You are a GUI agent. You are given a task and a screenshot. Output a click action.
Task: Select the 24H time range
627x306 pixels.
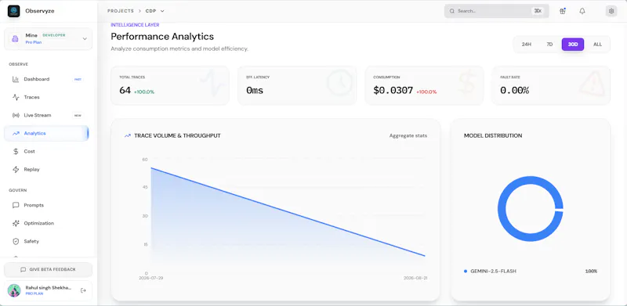pos(526,45)
